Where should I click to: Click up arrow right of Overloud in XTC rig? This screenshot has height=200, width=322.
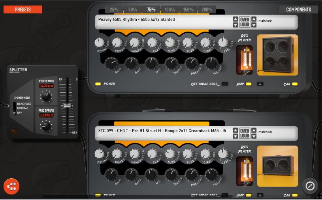click(254, 130)
